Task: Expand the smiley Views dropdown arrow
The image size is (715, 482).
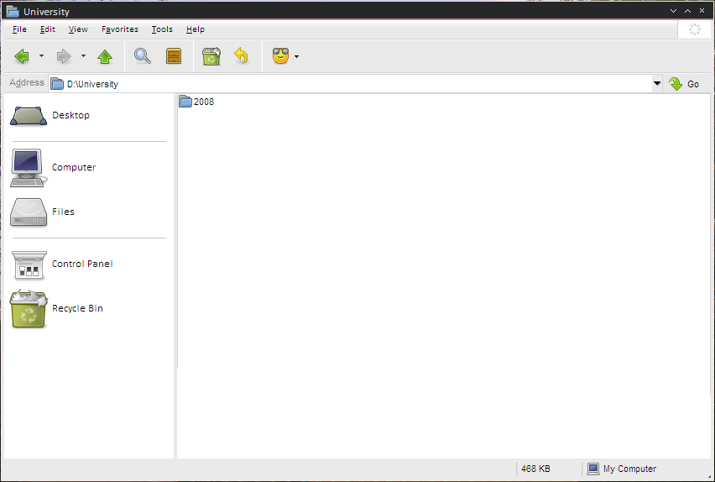Action: [297, 56]
